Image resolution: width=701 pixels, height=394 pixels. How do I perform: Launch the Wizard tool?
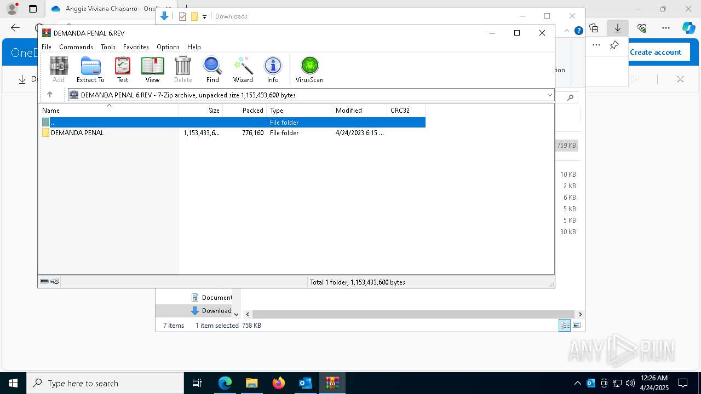243,69
